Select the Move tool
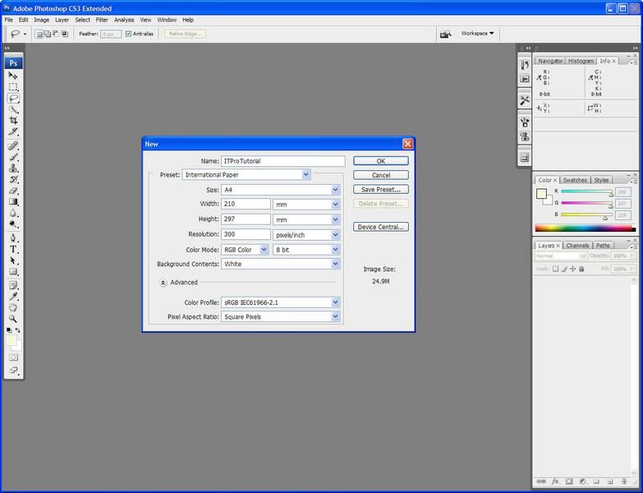The height and width of the screenshot is (493, 643). (x=13, y=76)
